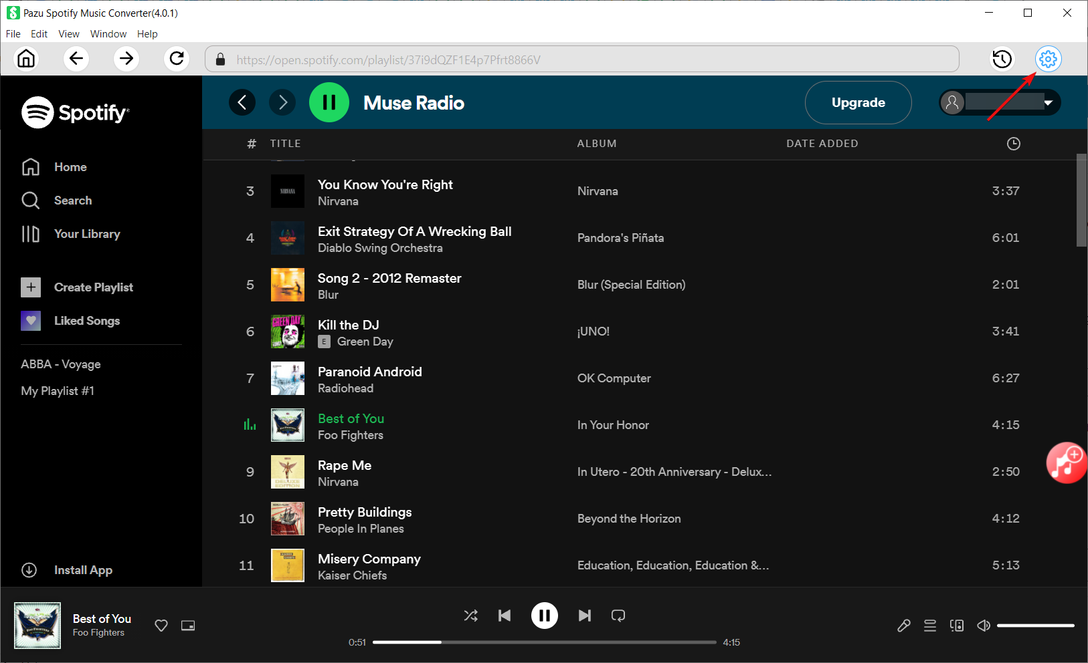Open Your Library in sidebar
The image size is (1088, 663).
[x=71, y=234]
